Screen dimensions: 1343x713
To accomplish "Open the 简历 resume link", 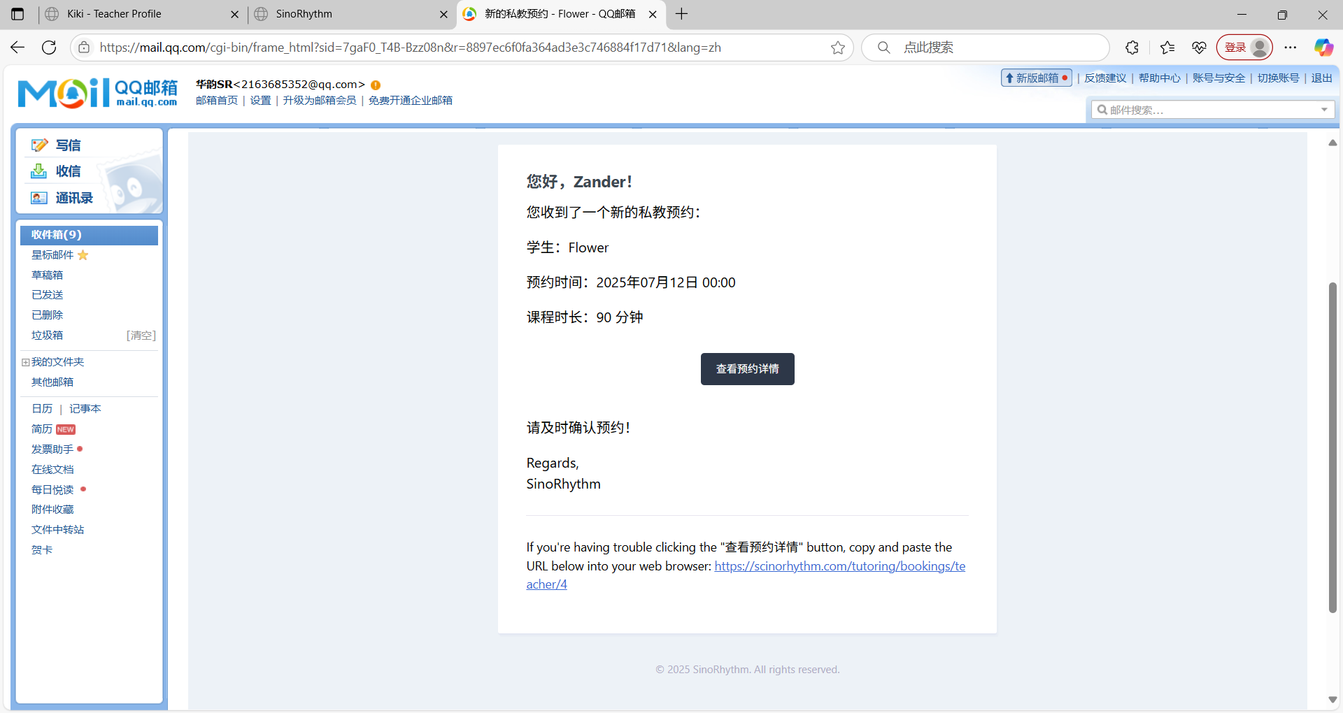I will (x=42, y=429).
